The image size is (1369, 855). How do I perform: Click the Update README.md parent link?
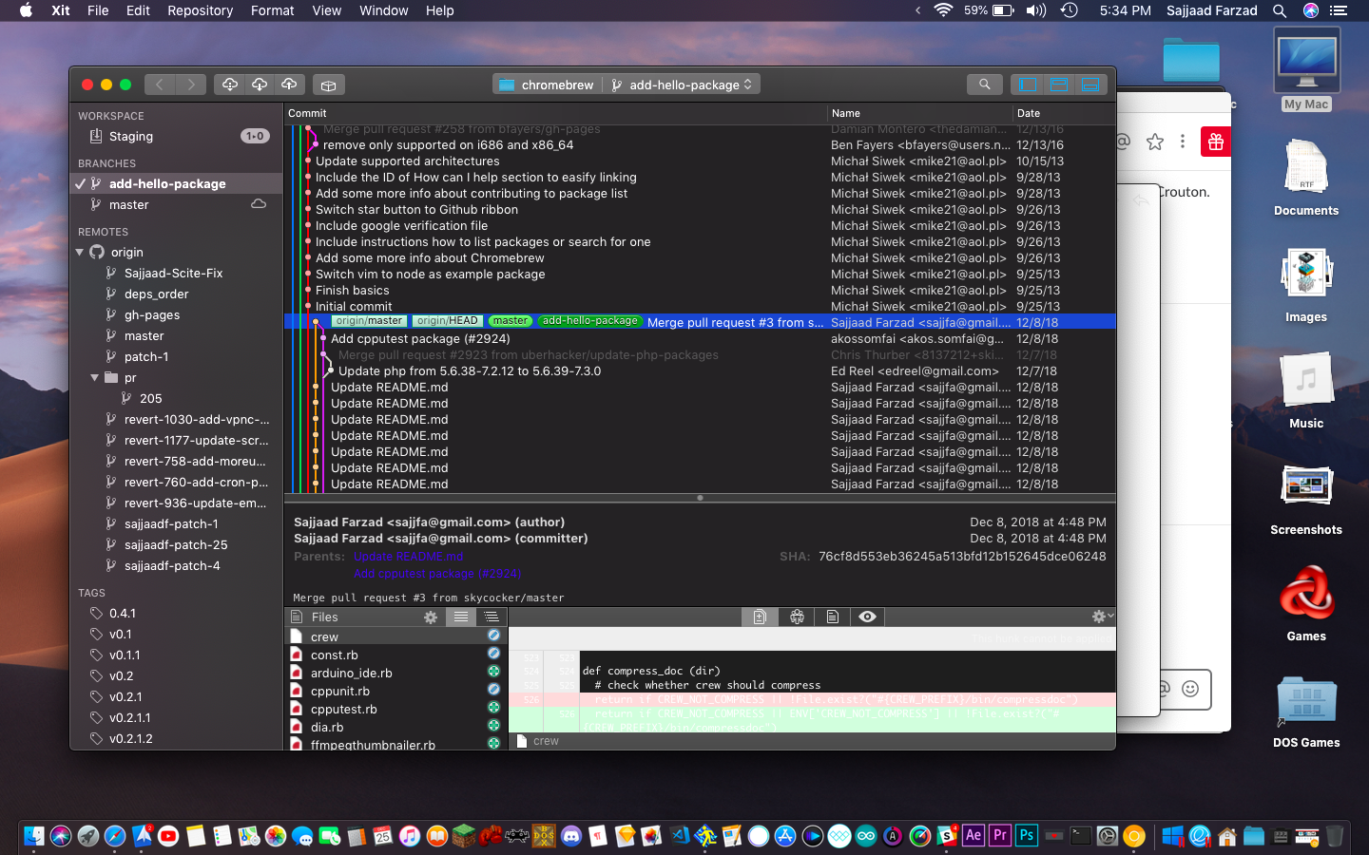coord(410,557)
